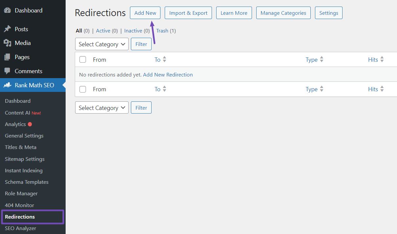Check the select-all box in table footer
Screen dimensions: 397x234
click(x=83, y=89)
